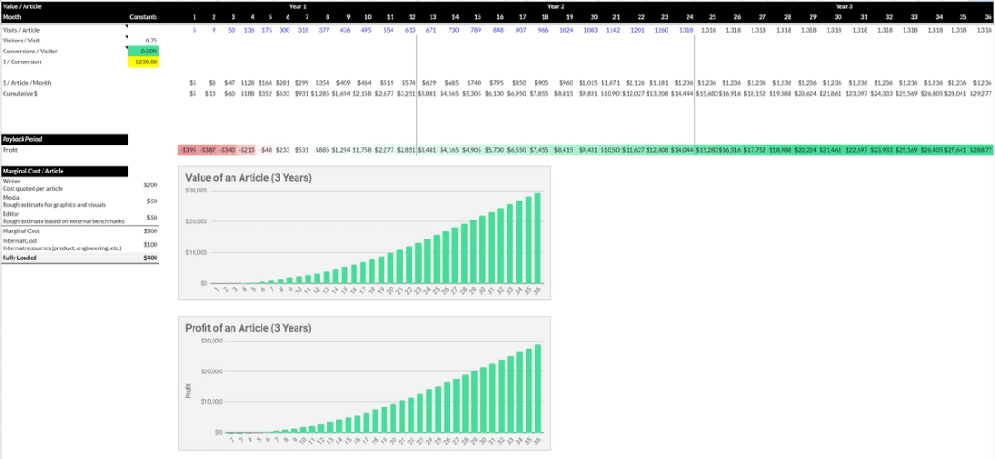Click the month 36 bar in Profit chart

537,388
